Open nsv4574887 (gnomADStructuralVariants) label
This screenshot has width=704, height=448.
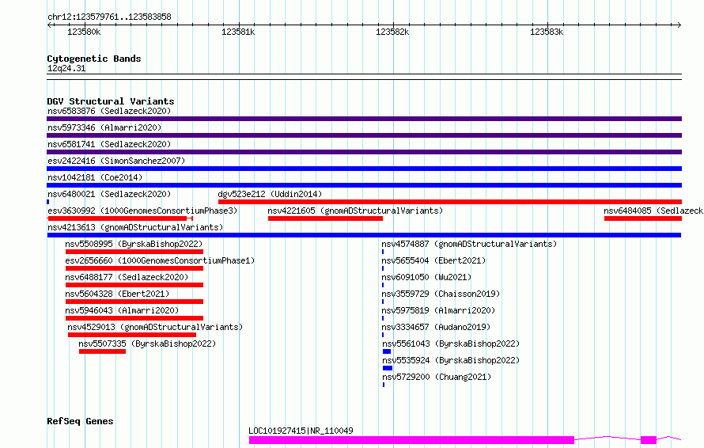tap(469, 244)
